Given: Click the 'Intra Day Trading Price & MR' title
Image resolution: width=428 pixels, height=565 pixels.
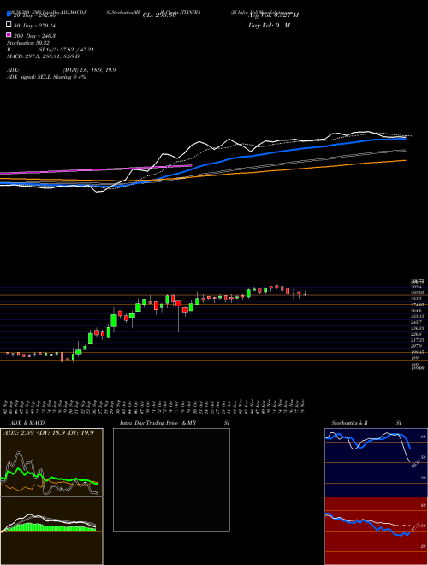Looking at the screenshot, I should pyautogui.click(x=158, y=423).
